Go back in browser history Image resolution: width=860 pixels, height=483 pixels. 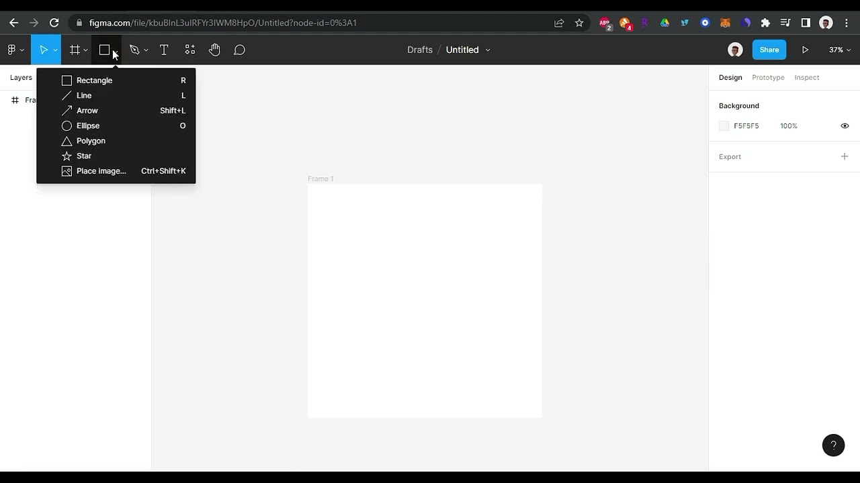point(13,23)
